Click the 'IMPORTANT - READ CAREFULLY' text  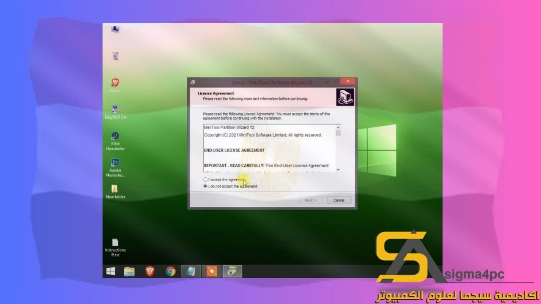click(x=234, y=166)
